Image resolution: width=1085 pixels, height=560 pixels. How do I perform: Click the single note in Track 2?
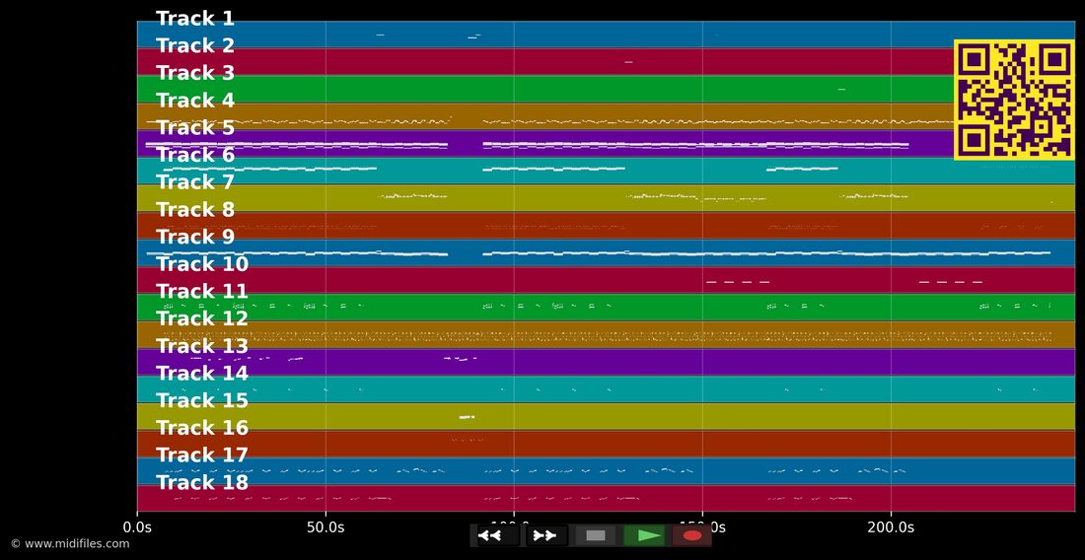point(628,62)
